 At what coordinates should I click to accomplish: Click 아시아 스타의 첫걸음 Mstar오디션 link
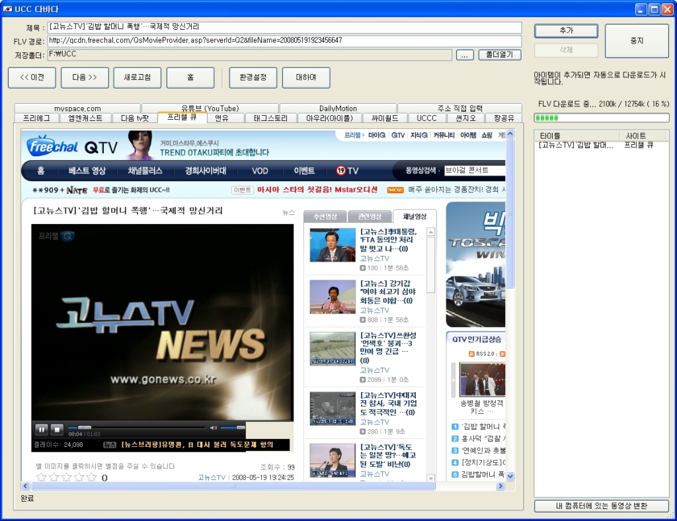317,190
